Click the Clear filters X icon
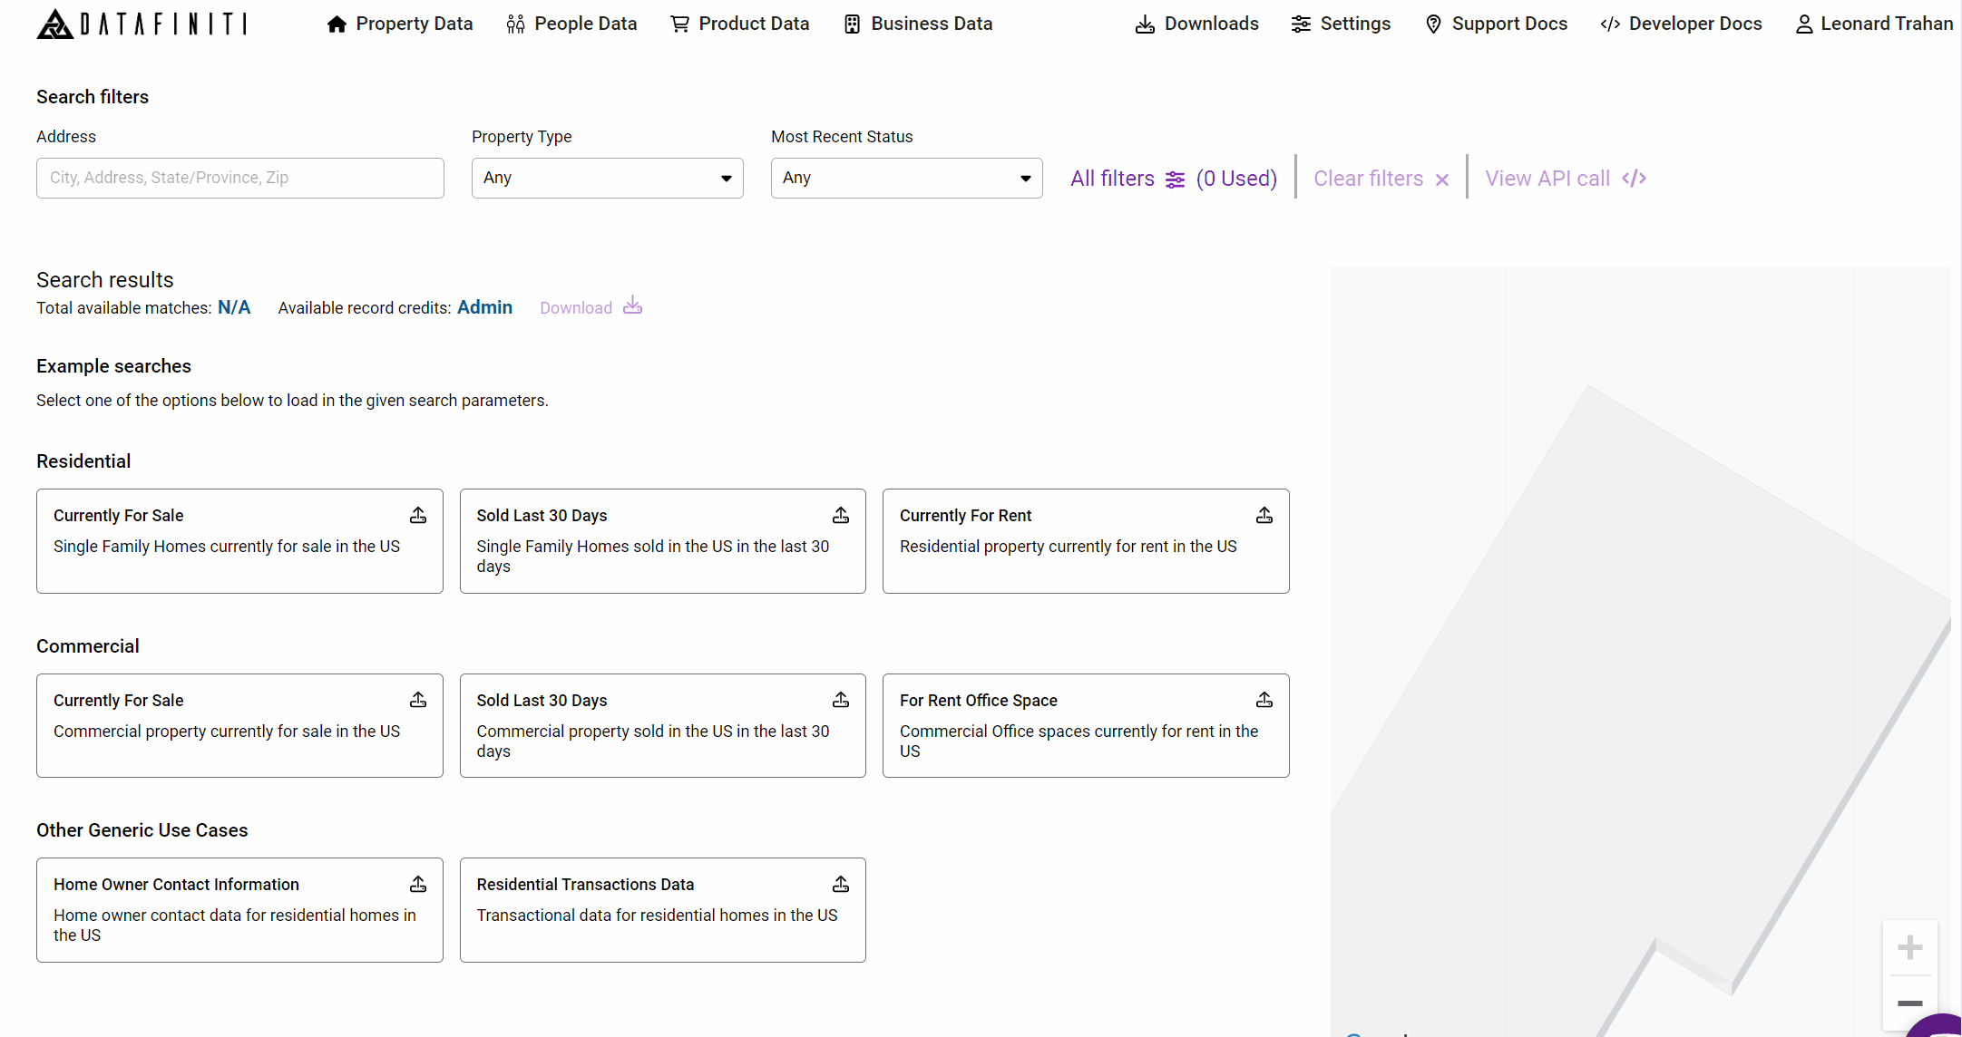The image size is (1962, 1037). click(x=1442, y=179)
